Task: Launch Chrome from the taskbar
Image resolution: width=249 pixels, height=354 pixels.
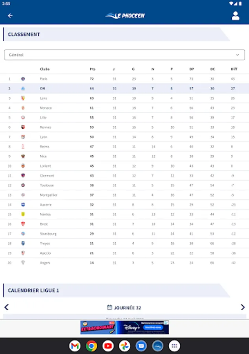Action: [x=92, y=346]
